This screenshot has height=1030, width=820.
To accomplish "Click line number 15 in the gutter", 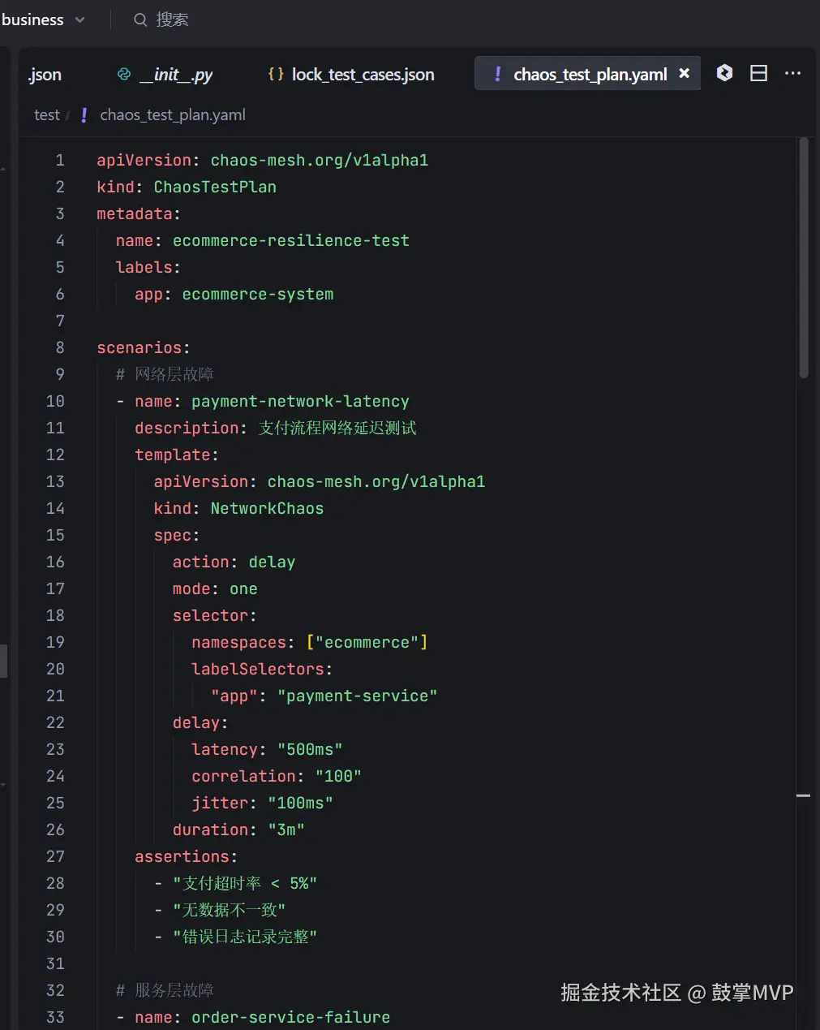I will pyautogui.click(x=55, y=535).
